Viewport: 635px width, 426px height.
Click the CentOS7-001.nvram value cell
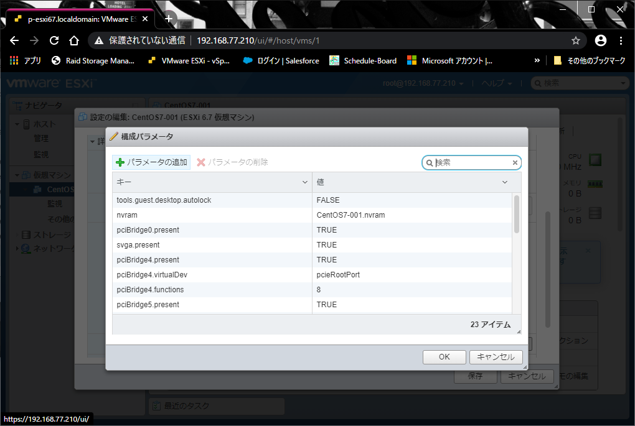coord(412,215)
